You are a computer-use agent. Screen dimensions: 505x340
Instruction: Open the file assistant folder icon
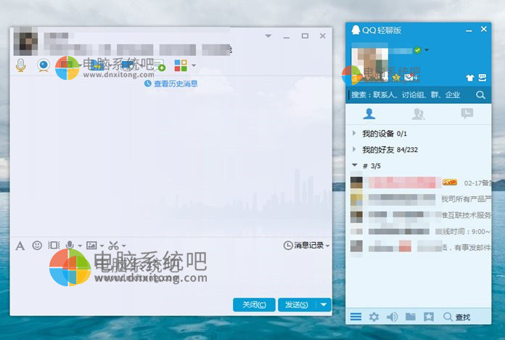411,317
